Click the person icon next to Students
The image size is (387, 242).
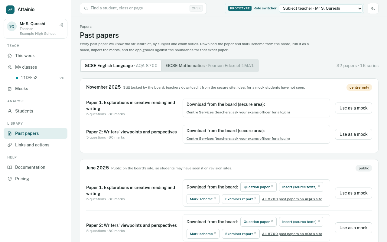(10, 111)
